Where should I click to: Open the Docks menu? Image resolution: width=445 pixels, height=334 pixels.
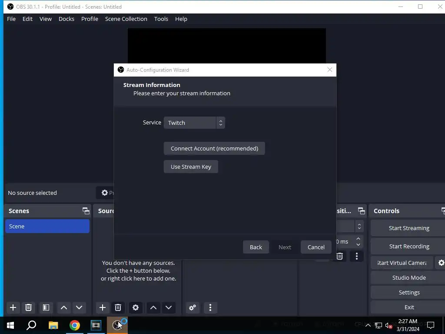66,19
